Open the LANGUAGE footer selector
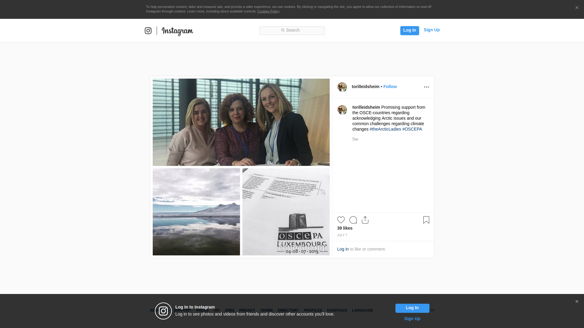This screenshot has width=584, height=328. 362,310
